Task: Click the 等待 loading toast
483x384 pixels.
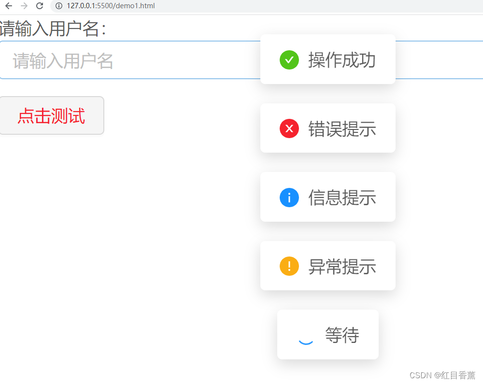Action: pyautogui.click(x=328, y=334)
